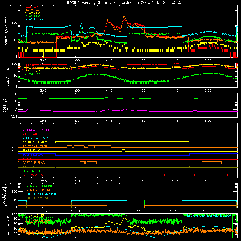Click the 25-50 keV legend entry
Screen dimensions: 241x241
point(33,16)
